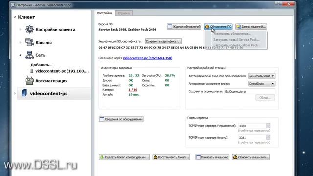This screenshot has height=176, width=313.
Task: Click the small server icon in the Сеть list
Action: pyautogui.click(x=32, y=71)
